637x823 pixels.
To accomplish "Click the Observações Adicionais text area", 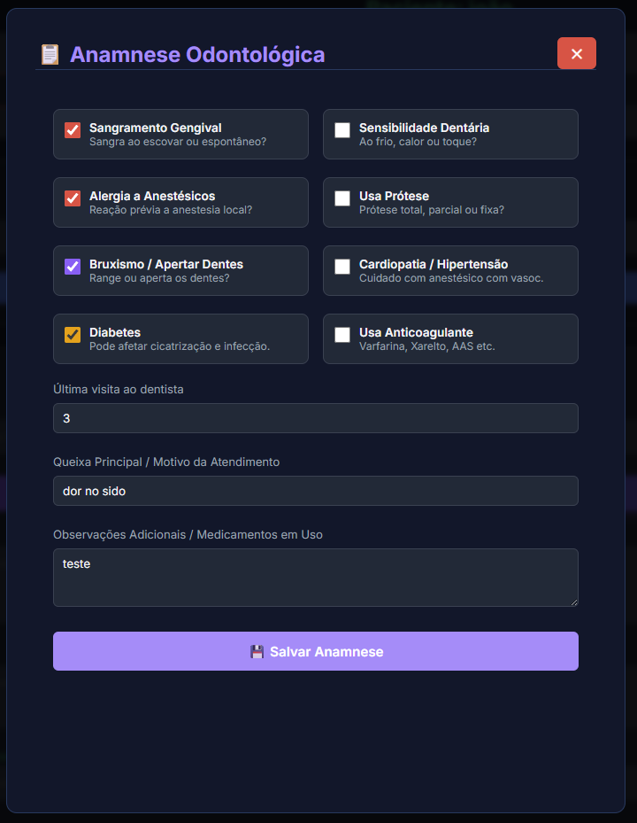I will coord(316,577).
